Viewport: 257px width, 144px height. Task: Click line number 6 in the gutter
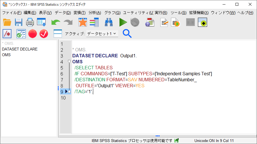pyautogui.click(x=62, y=74)
